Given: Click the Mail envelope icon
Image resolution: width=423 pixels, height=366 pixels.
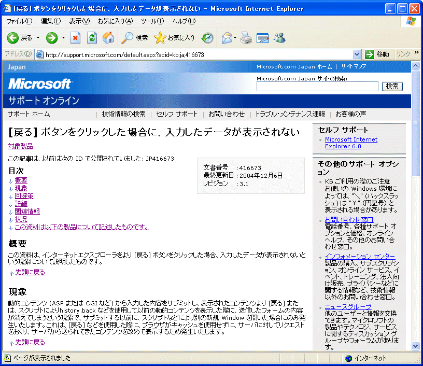Looking at the screenshot, I should tap(227, 38).
